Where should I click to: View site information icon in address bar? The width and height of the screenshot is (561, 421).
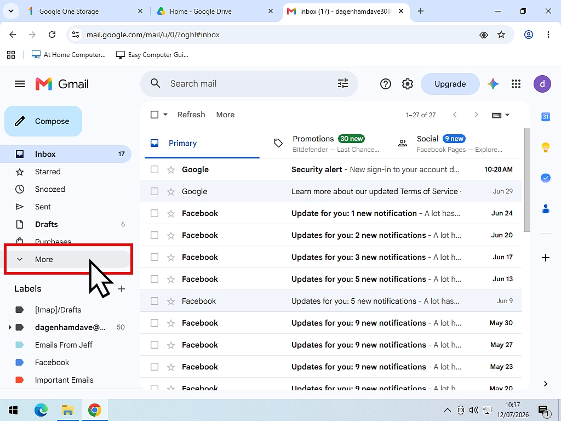click(76, 35)
